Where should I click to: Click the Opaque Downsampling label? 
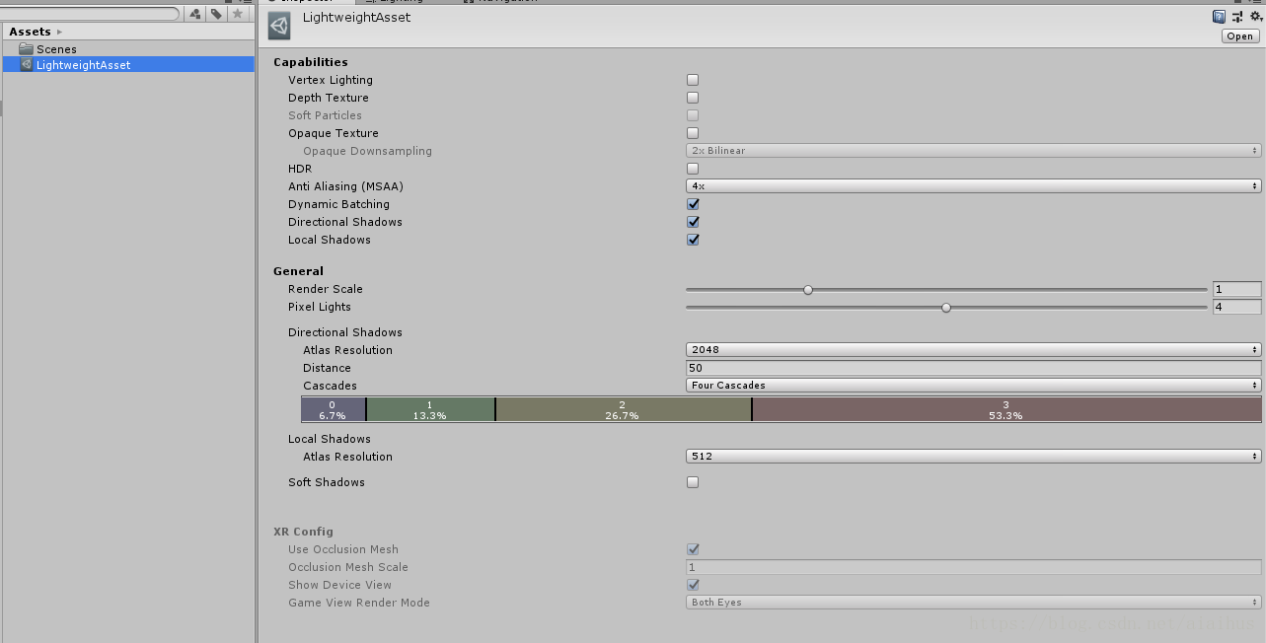pos(367,151)
